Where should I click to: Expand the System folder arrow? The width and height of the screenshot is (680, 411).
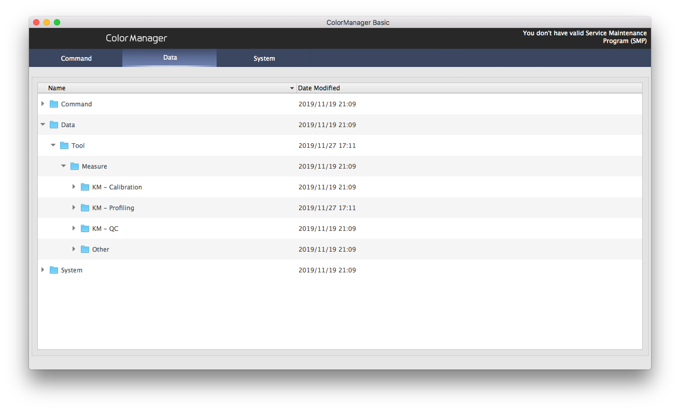pos(42,270)
